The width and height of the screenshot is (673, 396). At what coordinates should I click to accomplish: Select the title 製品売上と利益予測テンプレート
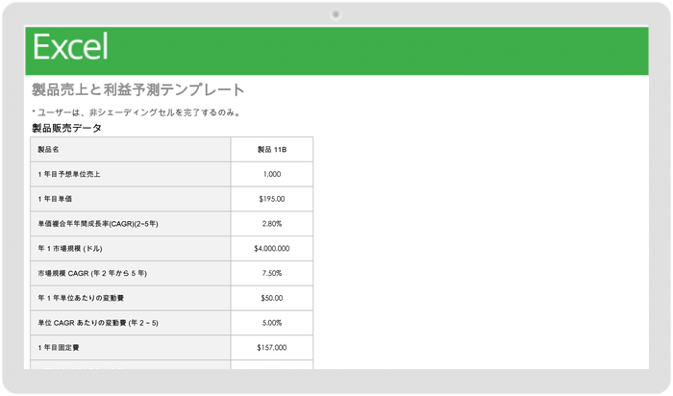coord(138,89)
